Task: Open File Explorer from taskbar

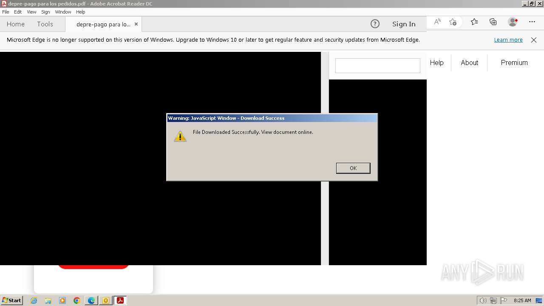Action: click(48, 300)
